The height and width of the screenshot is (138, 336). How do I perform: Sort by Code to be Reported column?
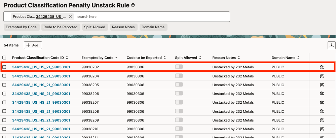[x=165, y=58]
